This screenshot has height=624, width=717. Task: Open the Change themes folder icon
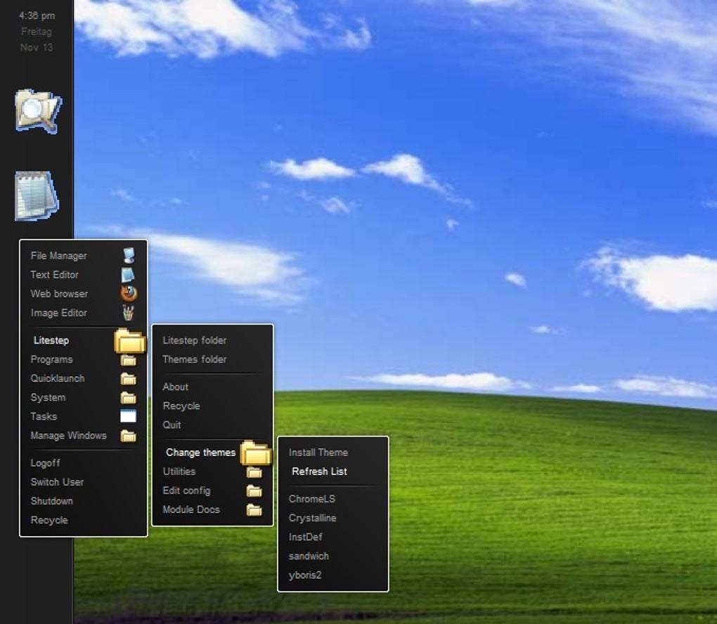pos(255,453)
